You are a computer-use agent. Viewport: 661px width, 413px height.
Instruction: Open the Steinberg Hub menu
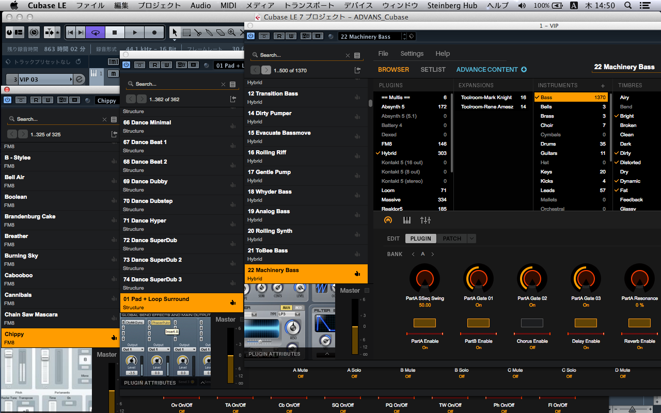[453, 6]
